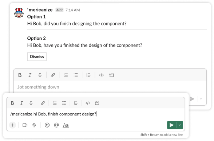Start bulleted list in the lower composer
214x141 pixels.
point(64,103)
